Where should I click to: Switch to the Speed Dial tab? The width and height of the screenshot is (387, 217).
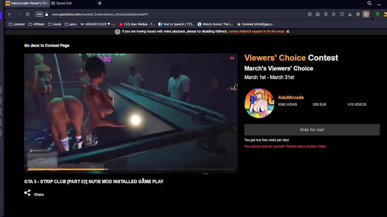point(61,3)
